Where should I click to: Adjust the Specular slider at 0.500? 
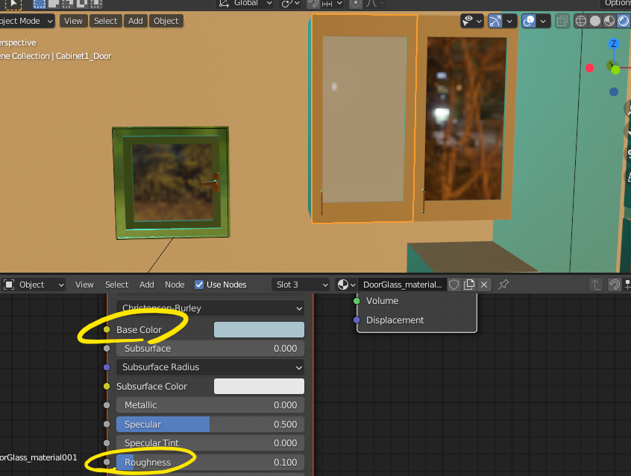pos(210,425)
